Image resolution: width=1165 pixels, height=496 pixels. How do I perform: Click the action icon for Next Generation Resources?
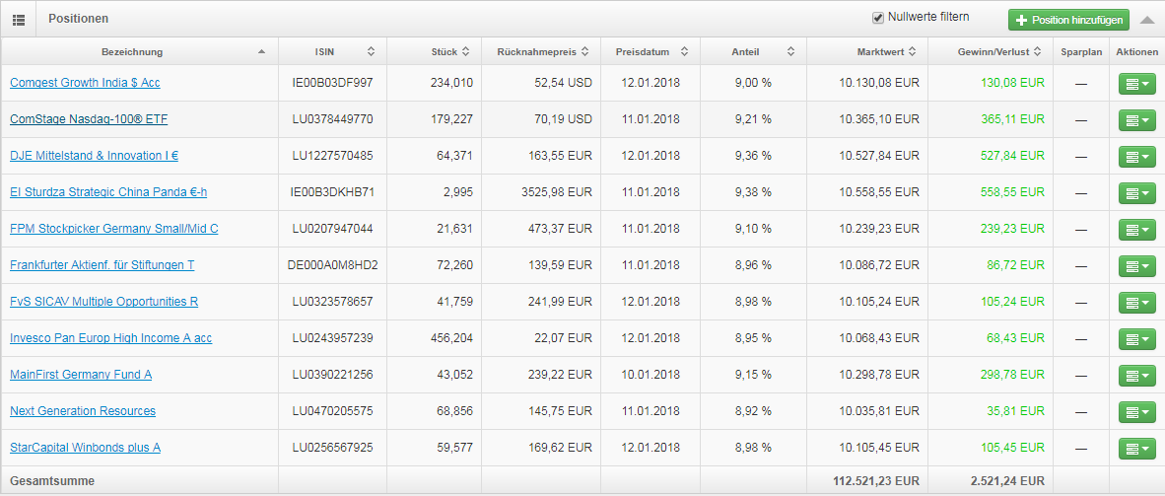click(x=1136, y=411)
